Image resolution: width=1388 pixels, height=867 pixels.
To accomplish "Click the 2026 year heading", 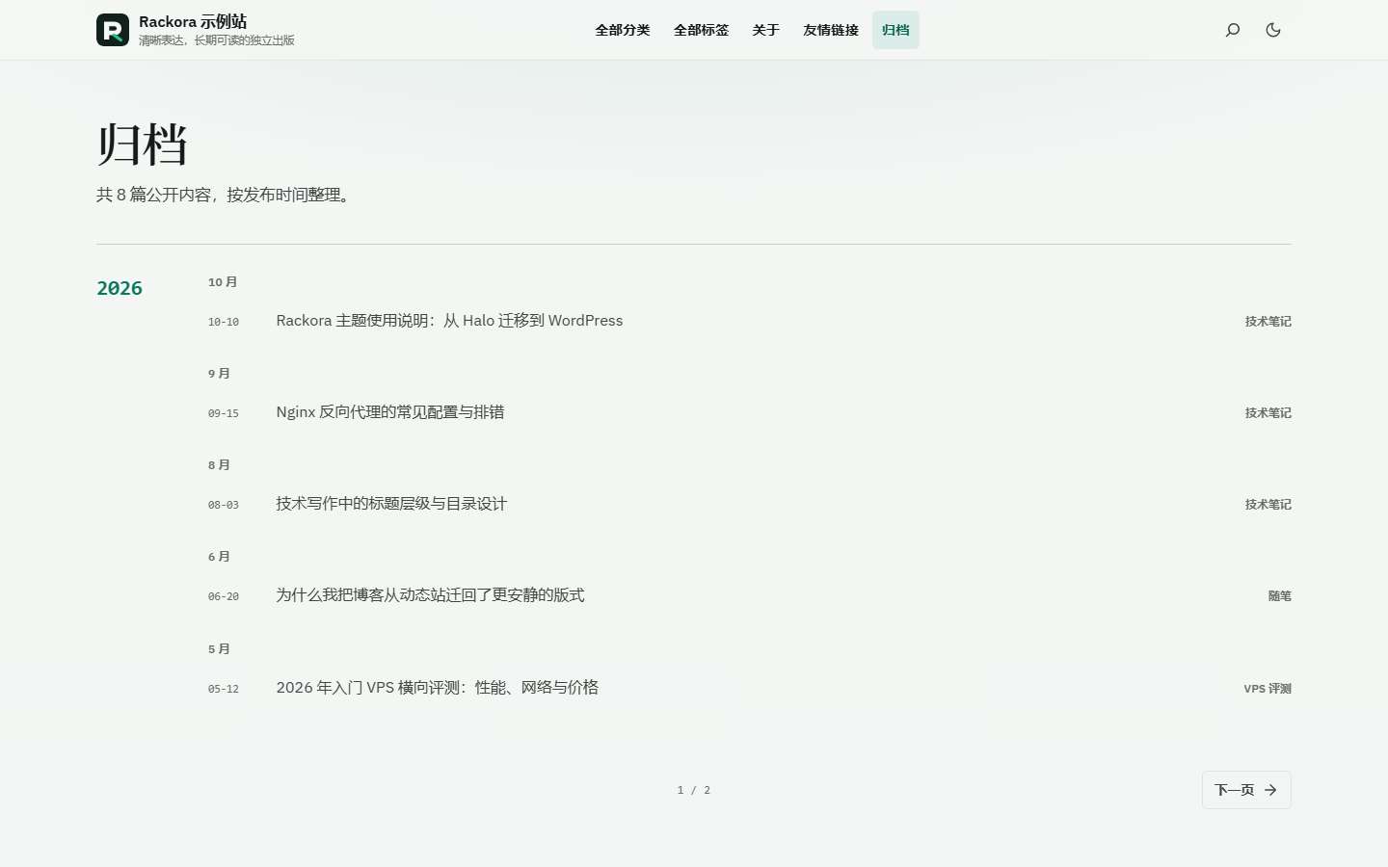I will 120,288.
